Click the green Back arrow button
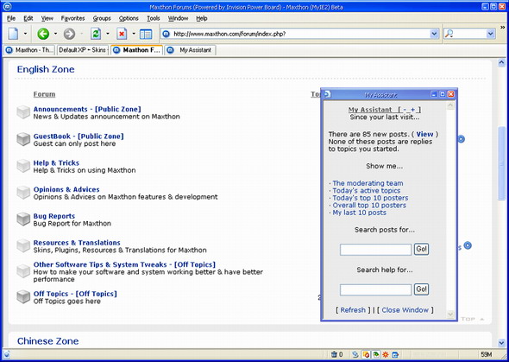Screen dimensions: 509x362 click(x=43, y=34)
